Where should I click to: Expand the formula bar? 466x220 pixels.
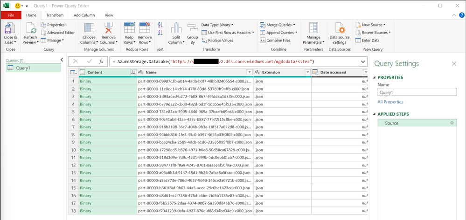(x=362, y=62)
